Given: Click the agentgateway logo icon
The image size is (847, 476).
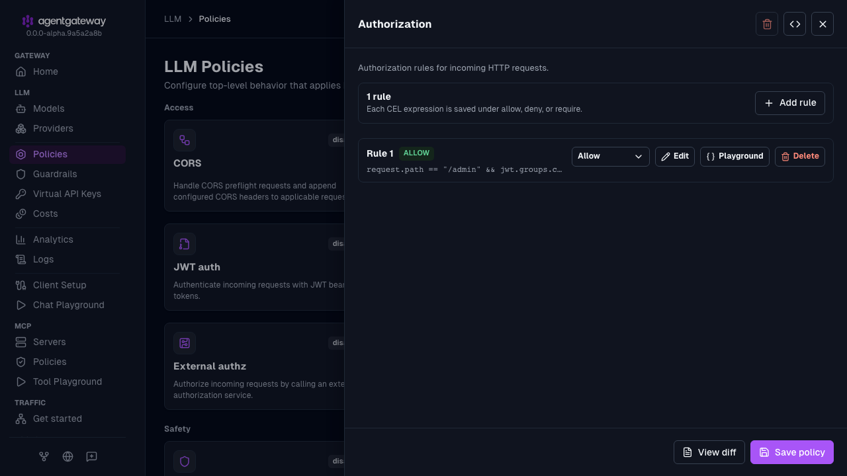Looking at the screenshot, I should [x=28, y=21].
